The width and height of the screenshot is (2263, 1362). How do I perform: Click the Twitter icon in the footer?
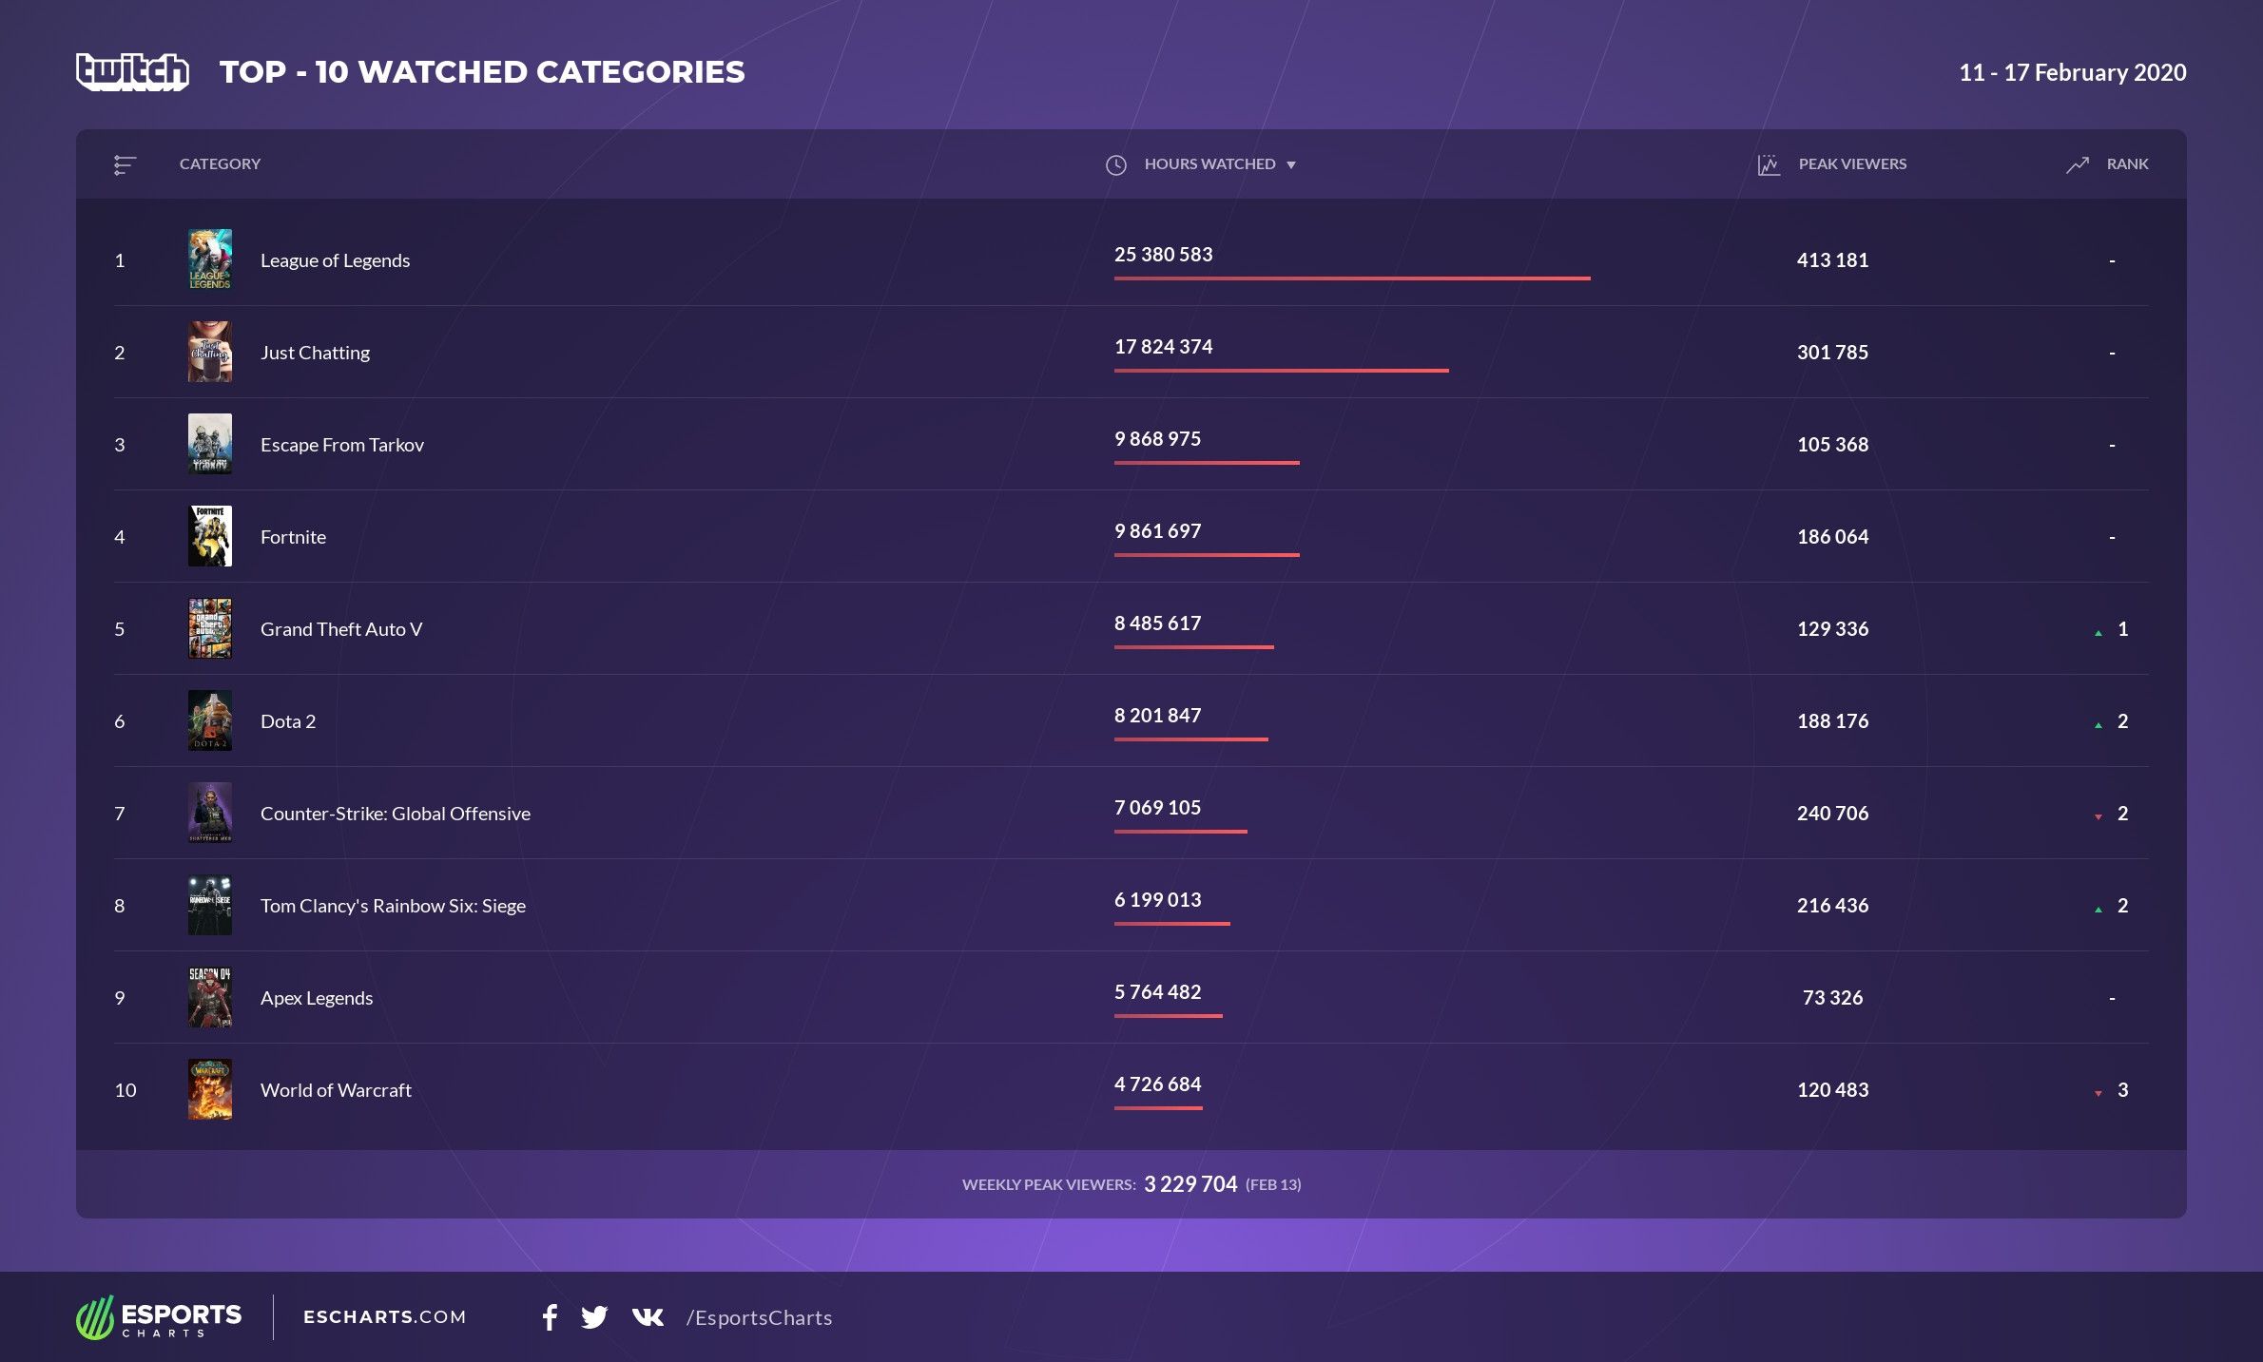(595, 1317)
